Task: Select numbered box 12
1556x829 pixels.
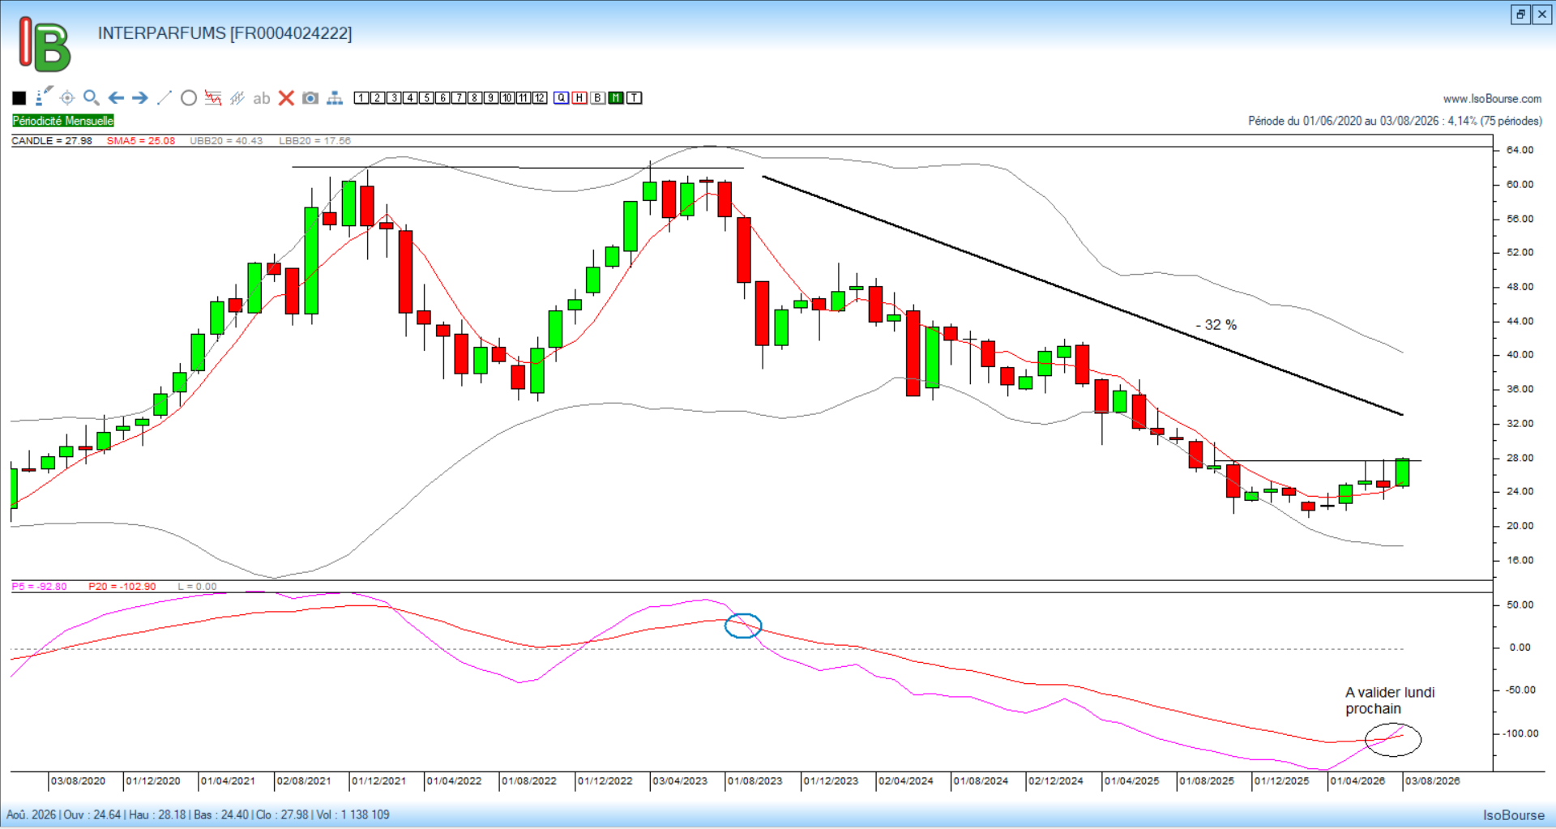Action: click(540, 98)
